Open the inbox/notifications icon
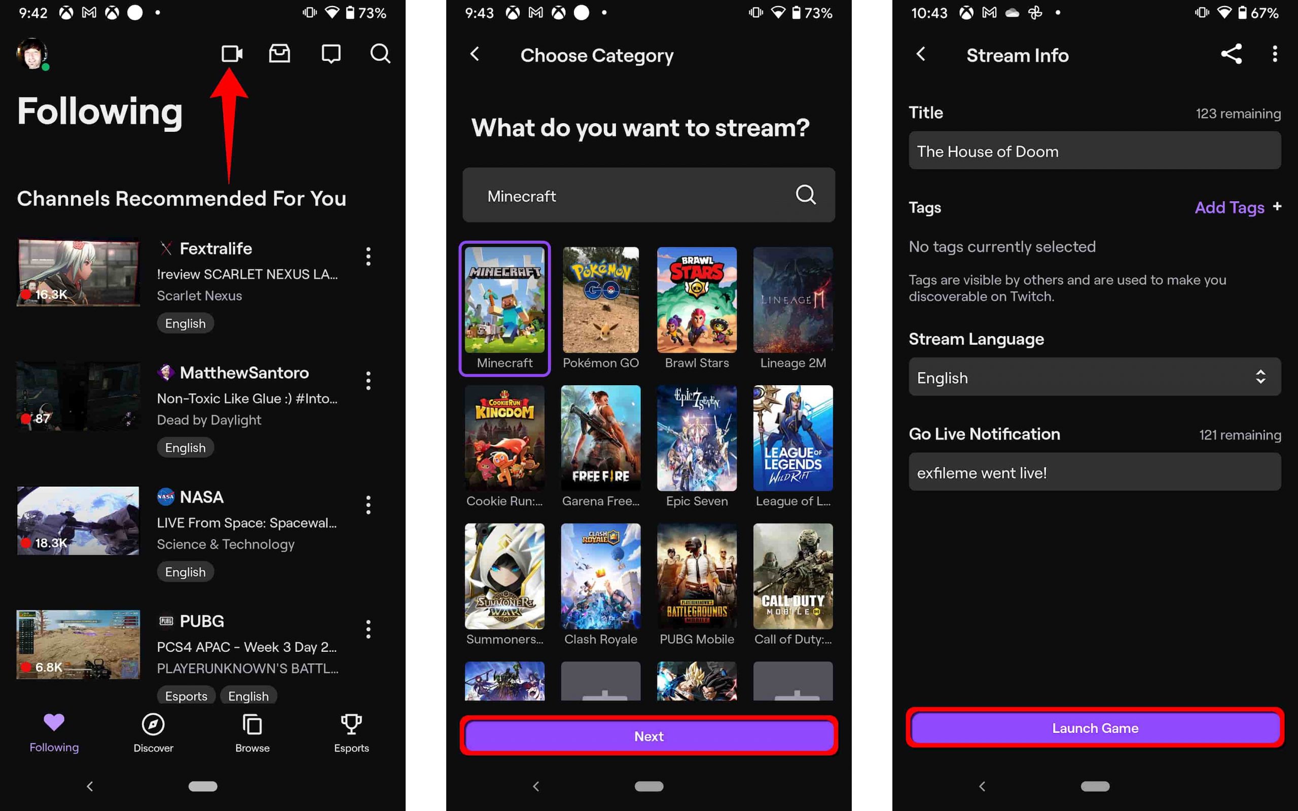Screen dimensions: 1298x811 coord(280,53)
